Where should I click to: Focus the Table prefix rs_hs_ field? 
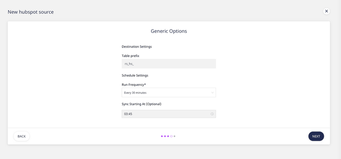pyautogui.click(x=169, y=64)
